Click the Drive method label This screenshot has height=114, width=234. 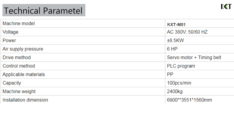point(17,58)
